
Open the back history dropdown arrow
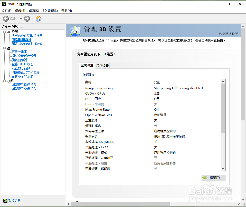pos(21,19)
